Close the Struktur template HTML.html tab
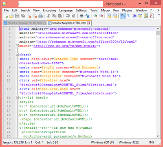Screen dimensions: 163x147 pos(44,23)
